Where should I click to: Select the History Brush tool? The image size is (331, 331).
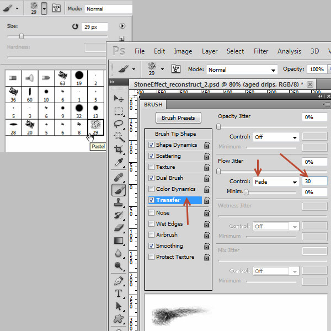[x=119, y=215]
